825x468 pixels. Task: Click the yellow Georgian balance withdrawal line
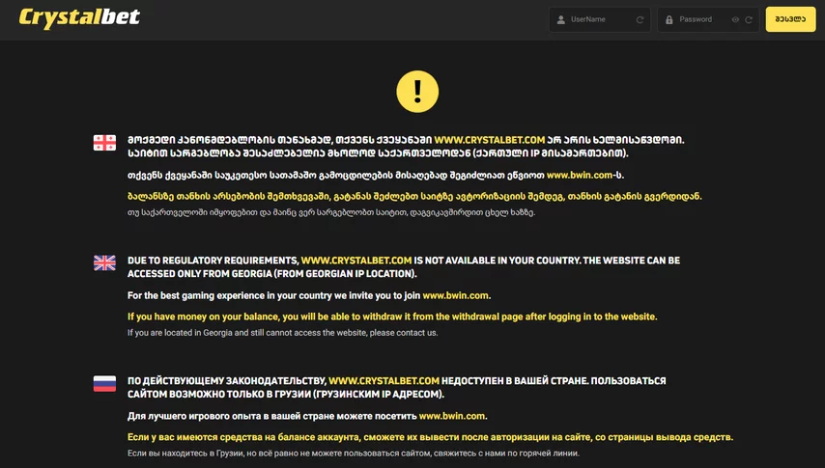pyautogui.click(x=414, y=196)
